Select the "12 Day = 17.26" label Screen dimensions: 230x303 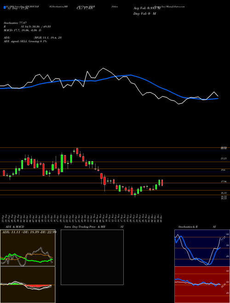(17, 9)
